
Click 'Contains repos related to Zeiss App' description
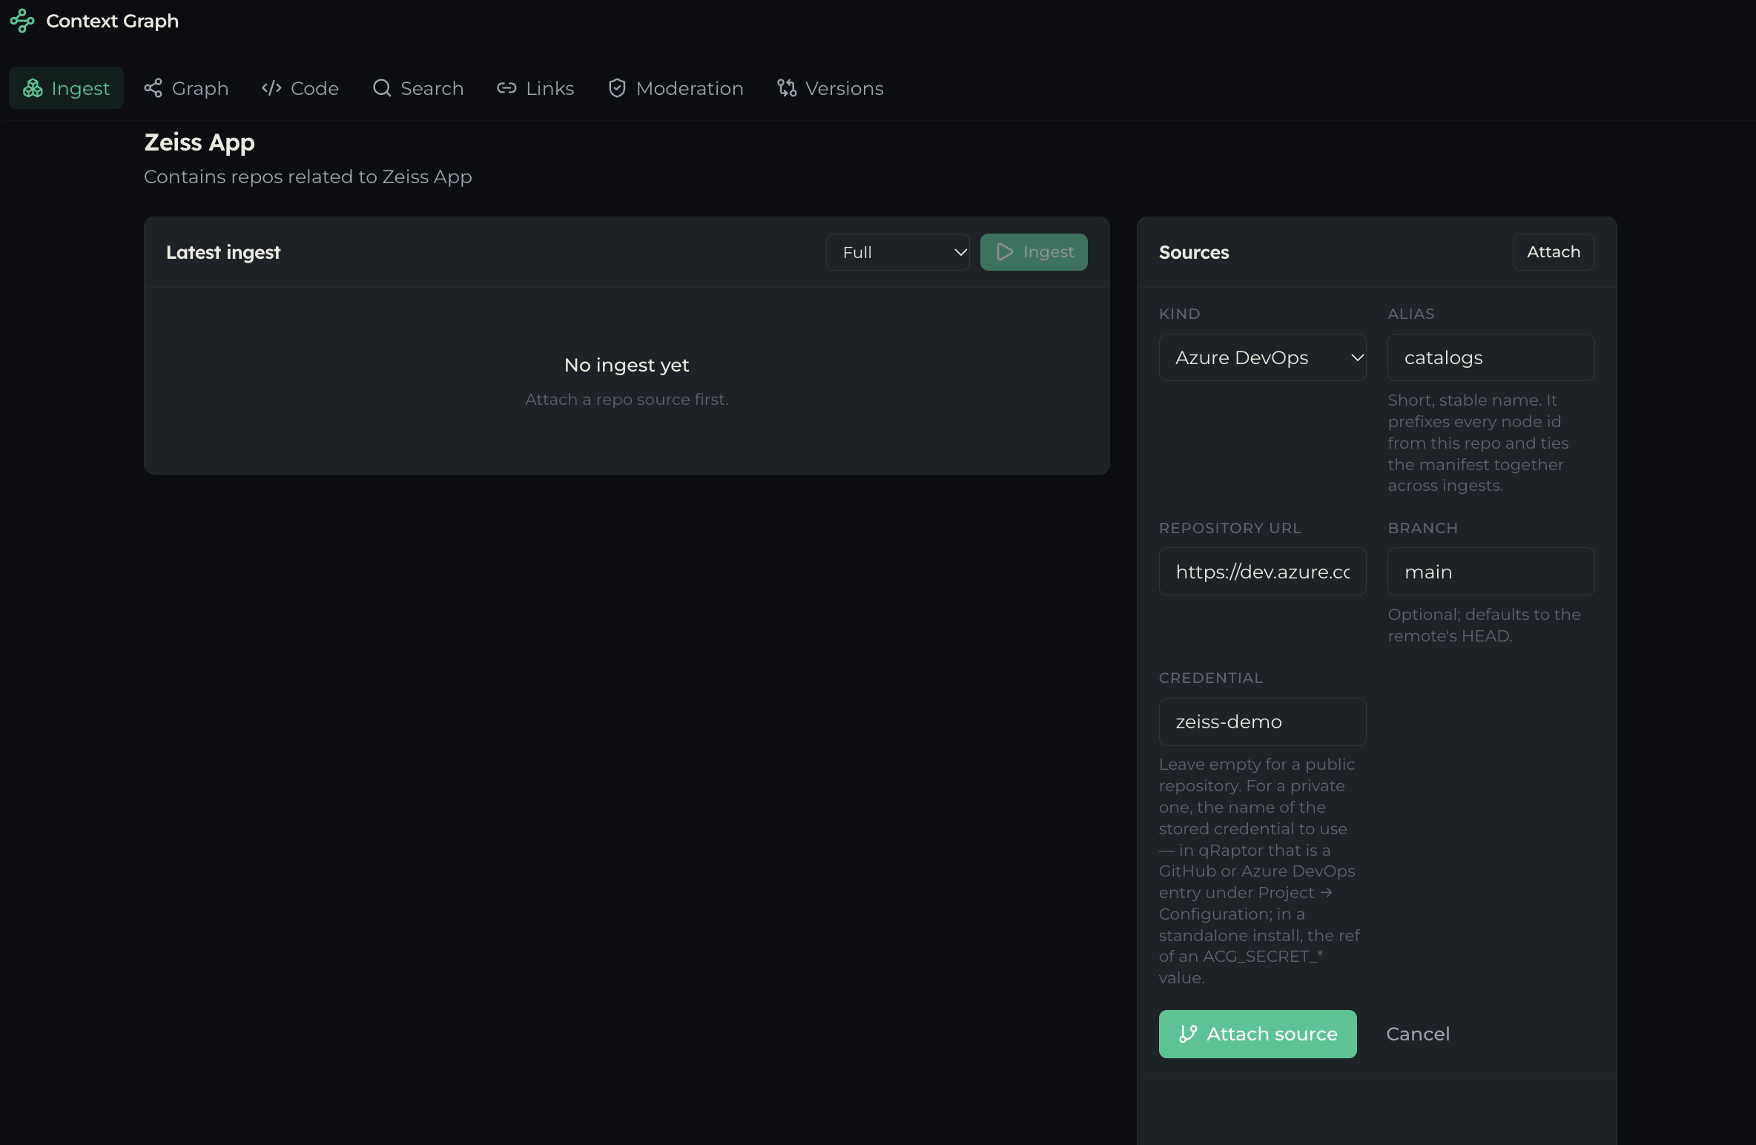tap(308, 176)
